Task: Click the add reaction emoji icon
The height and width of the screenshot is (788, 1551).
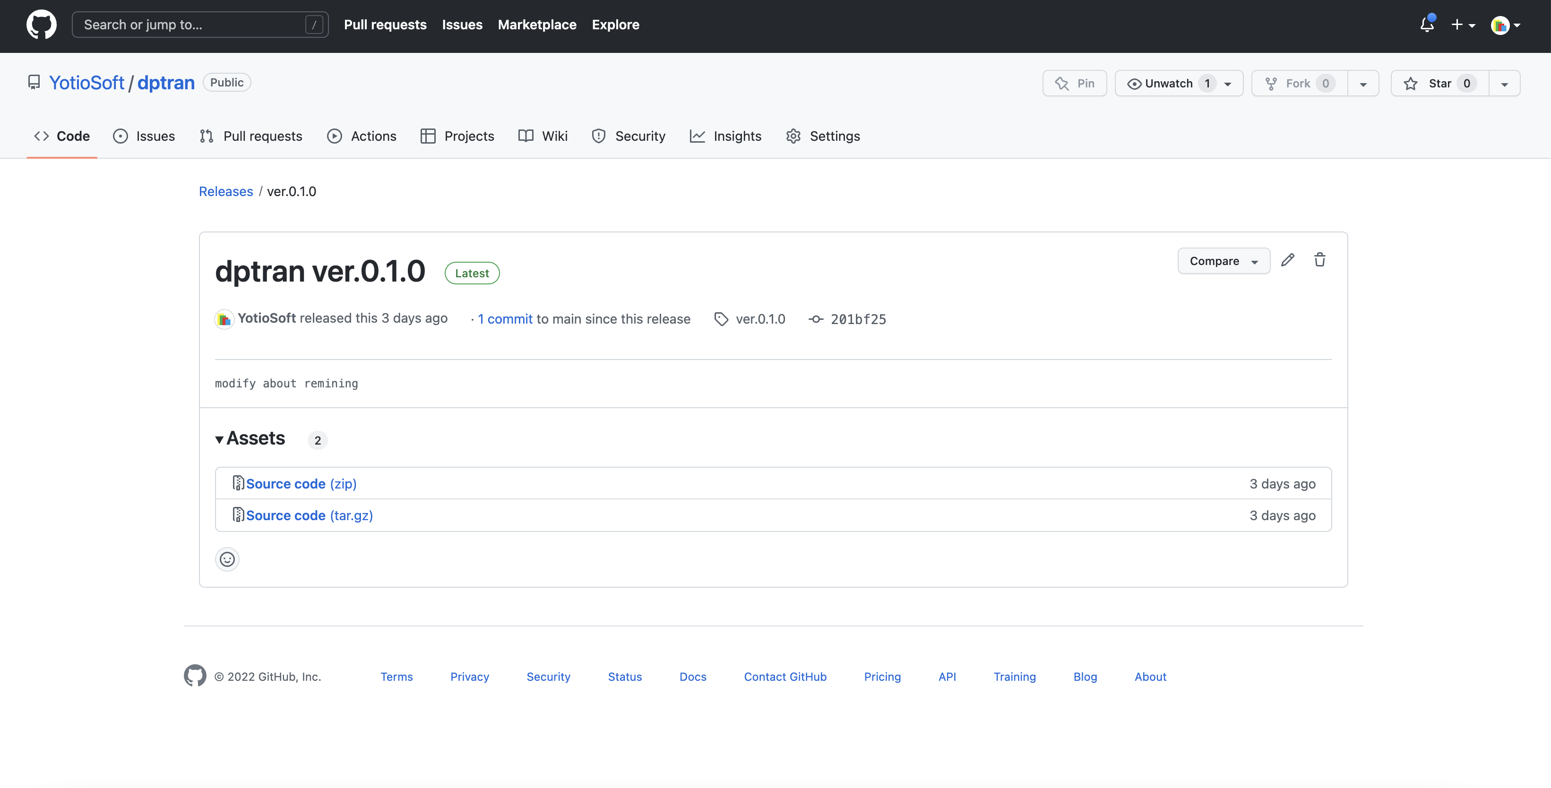Action: tap(227, 559)
